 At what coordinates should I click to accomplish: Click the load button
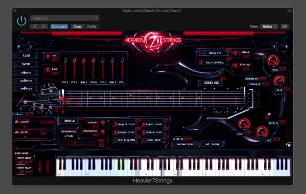[26, 56]
